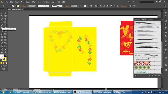
Task: Open the stroke weight dropdown
Action: coord(36,6)
